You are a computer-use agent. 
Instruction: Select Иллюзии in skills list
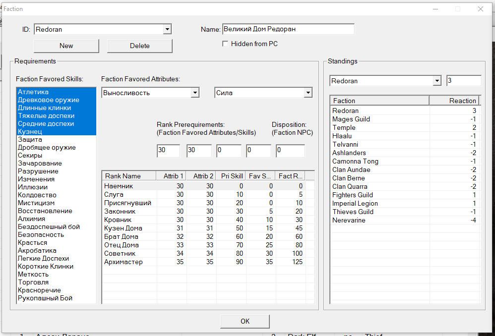coord(56,187)
